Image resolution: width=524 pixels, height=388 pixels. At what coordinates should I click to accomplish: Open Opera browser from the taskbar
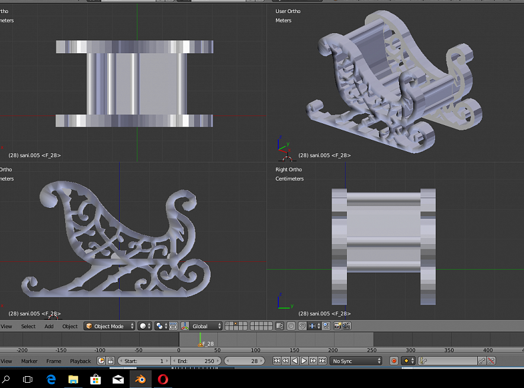[x=162, y=379]
